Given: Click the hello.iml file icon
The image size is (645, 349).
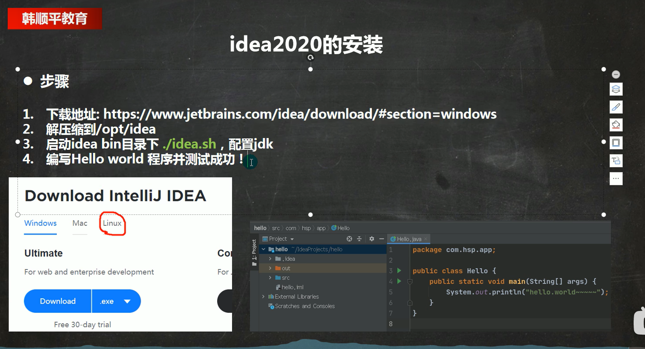Looking at the screenshot, I should (x=278, y=287).
